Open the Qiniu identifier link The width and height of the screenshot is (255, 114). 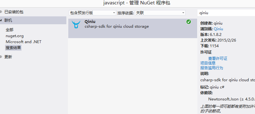(x=218, y=29)
